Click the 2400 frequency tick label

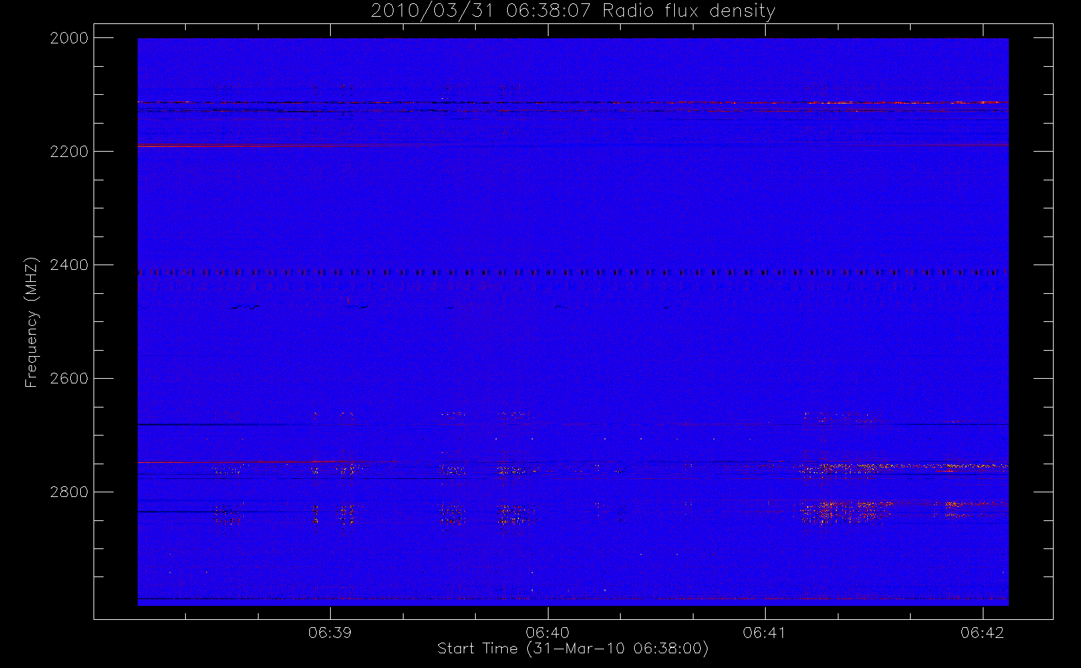[69, 265]
